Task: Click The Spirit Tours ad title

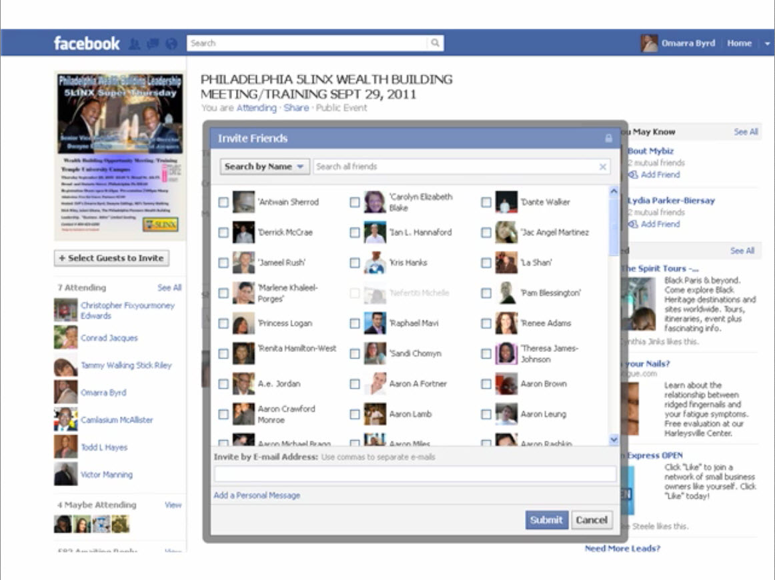Action: tap(660, 268)
